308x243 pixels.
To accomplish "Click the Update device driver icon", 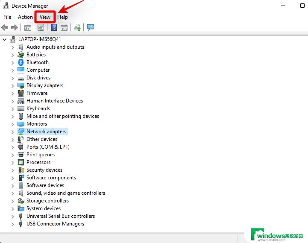I will (x=77, y=27).
